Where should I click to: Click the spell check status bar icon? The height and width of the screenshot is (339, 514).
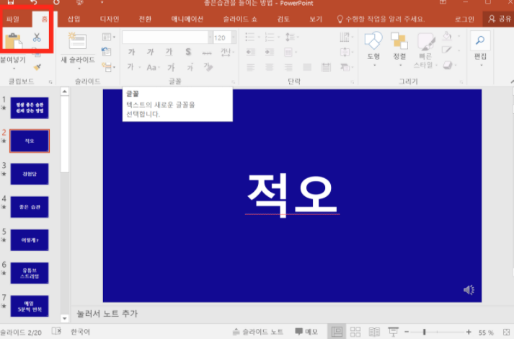tap(56, 331)
